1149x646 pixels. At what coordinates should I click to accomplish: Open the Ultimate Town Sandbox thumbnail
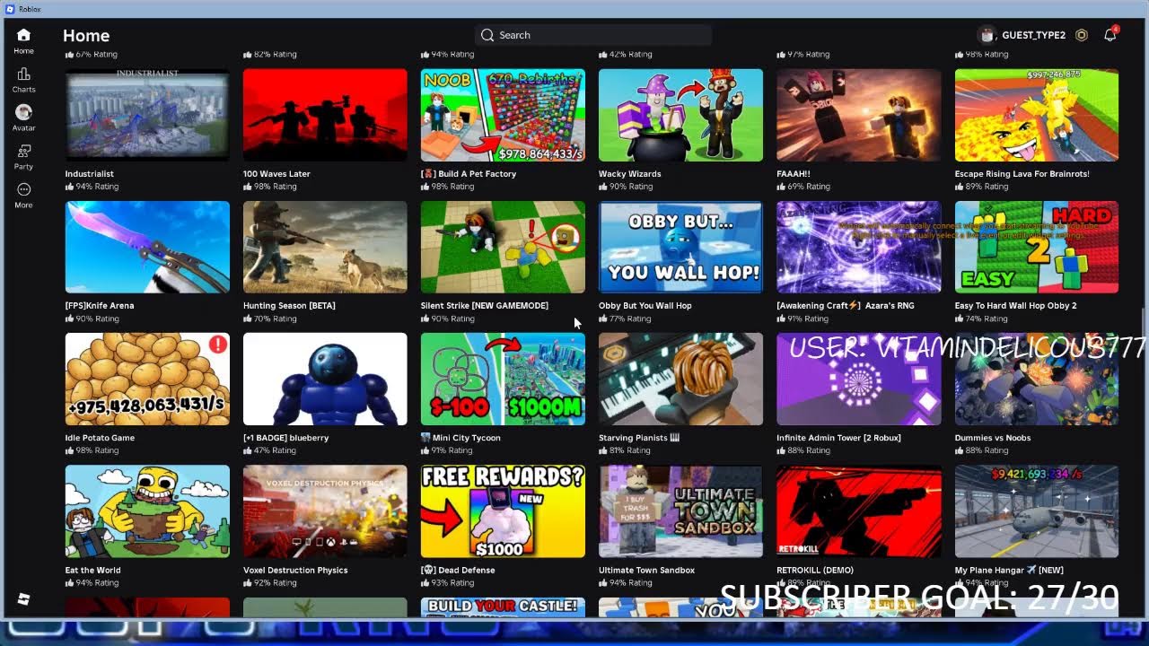680,511
